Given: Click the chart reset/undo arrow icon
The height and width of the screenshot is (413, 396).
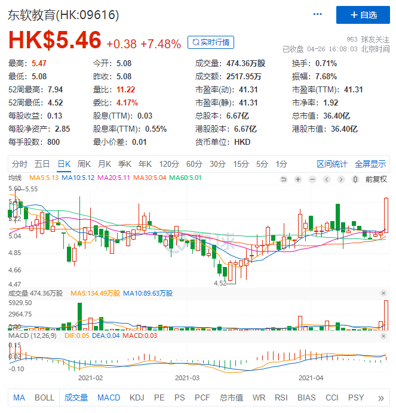Looking at the screenshot, I should tap(284, 179).
